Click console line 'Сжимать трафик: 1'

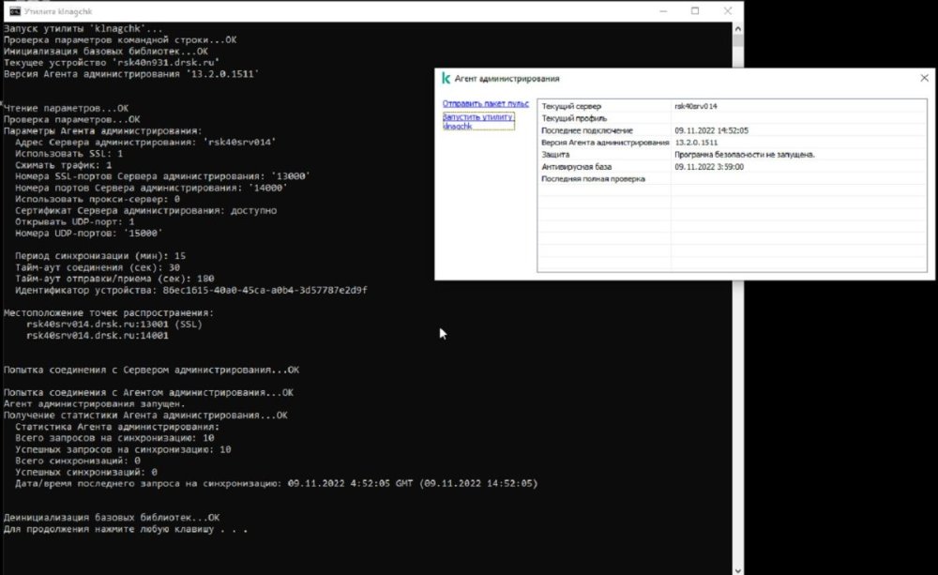click(63, 164)
